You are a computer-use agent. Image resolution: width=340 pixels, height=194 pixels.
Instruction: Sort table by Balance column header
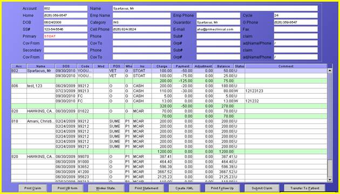coord(223,66)
